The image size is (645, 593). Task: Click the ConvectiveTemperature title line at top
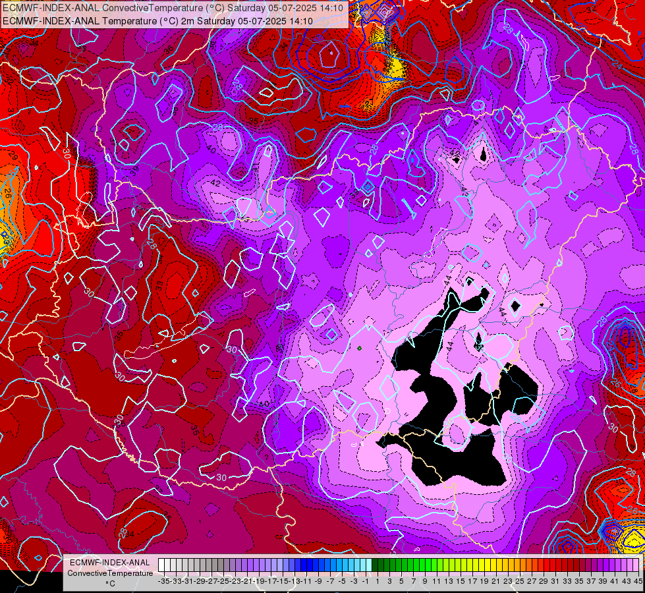(x=173, y=8)
